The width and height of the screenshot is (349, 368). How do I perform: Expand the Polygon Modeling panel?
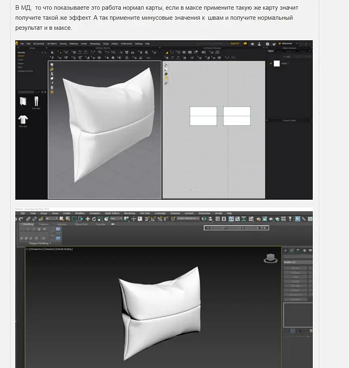[40, 243]
